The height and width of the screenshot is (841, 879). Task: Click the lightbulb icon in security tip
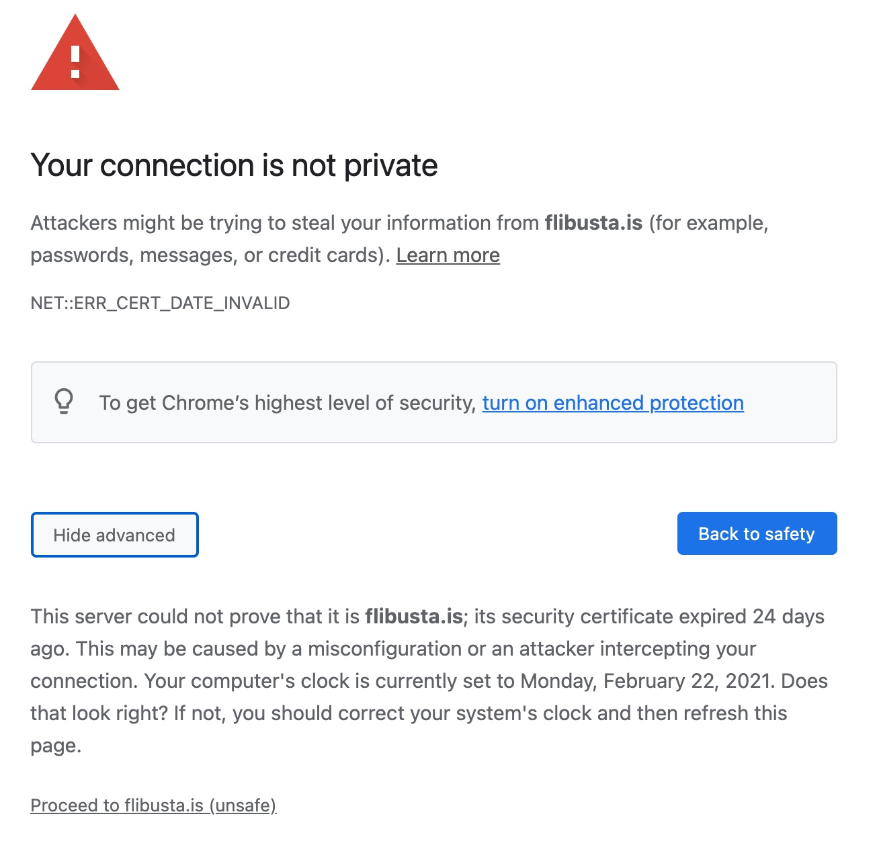pos(64,401)
